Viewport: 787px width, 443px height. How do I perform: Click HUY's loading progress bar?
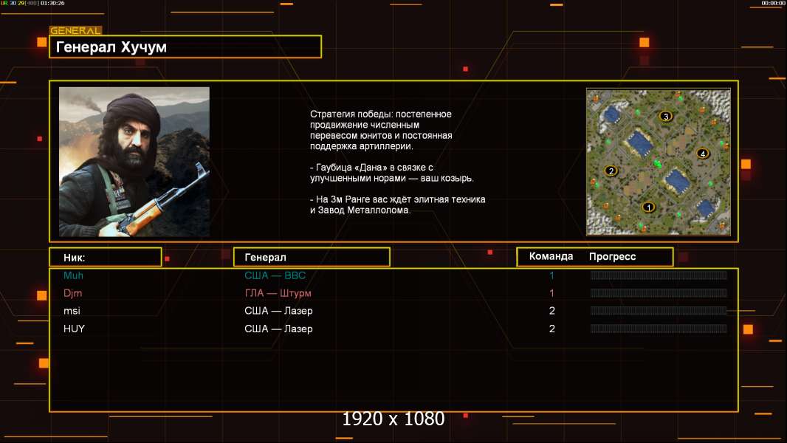[x=659, y=329]
